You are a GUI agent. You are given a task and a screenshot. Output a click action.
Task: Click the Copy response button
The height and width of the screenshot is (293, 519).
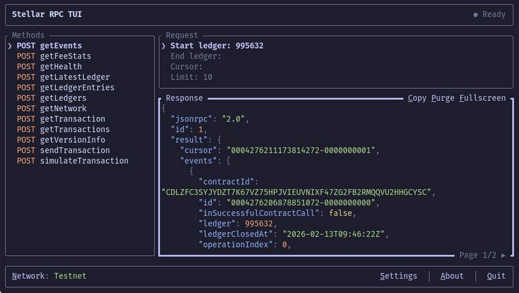click(417, 98)
